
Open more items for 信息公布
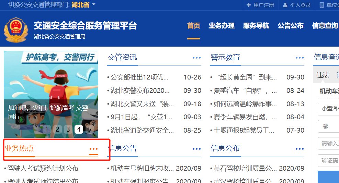300,149
